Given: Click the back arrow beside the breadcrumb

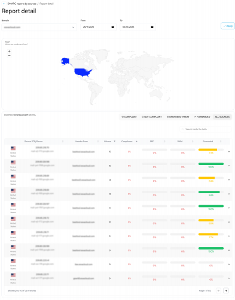Looking at the screenshot, I should click(4, 4).
